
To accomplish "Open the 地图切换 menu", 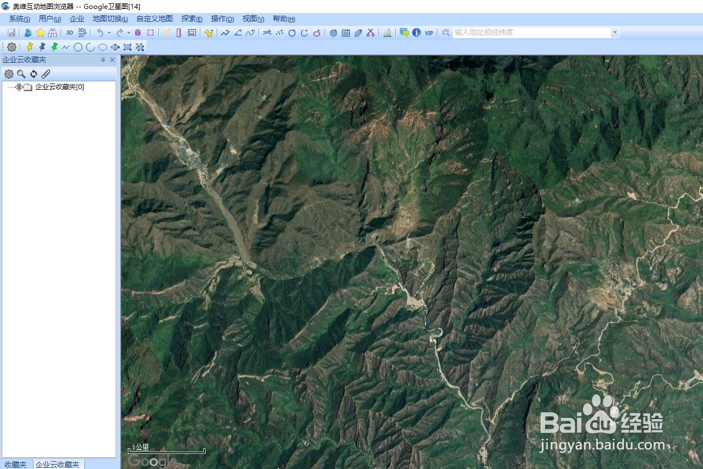I will [x=110, y=19].
